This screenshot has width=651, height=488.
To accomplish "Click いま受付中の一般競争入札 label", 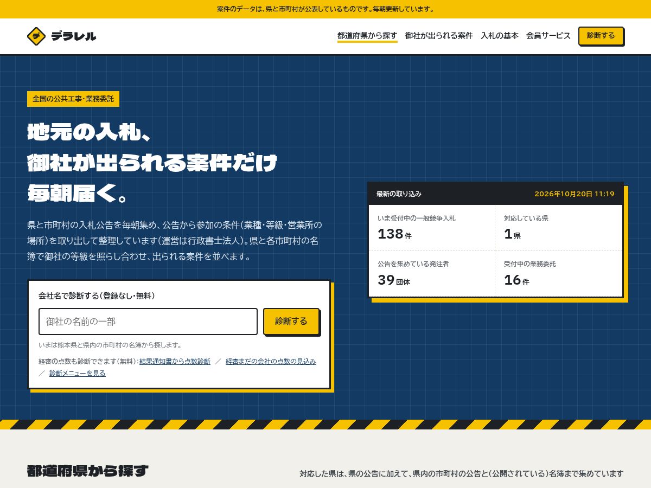I will click(417, 219).
